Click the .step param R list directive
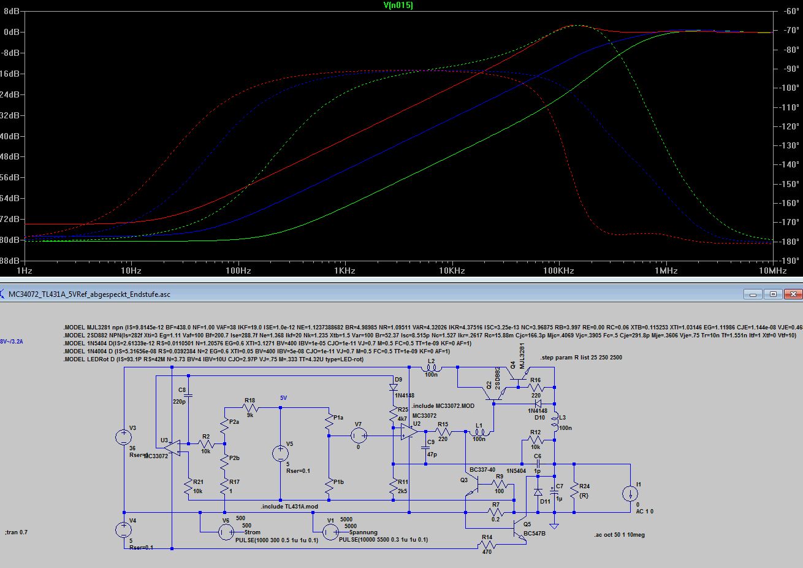 click(581, 358)
